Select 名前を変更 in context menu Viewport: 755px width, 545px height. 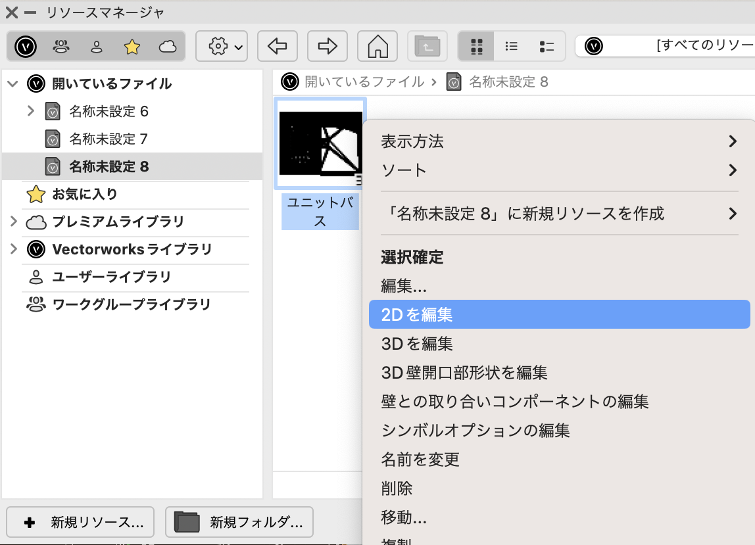pos(420,460)
